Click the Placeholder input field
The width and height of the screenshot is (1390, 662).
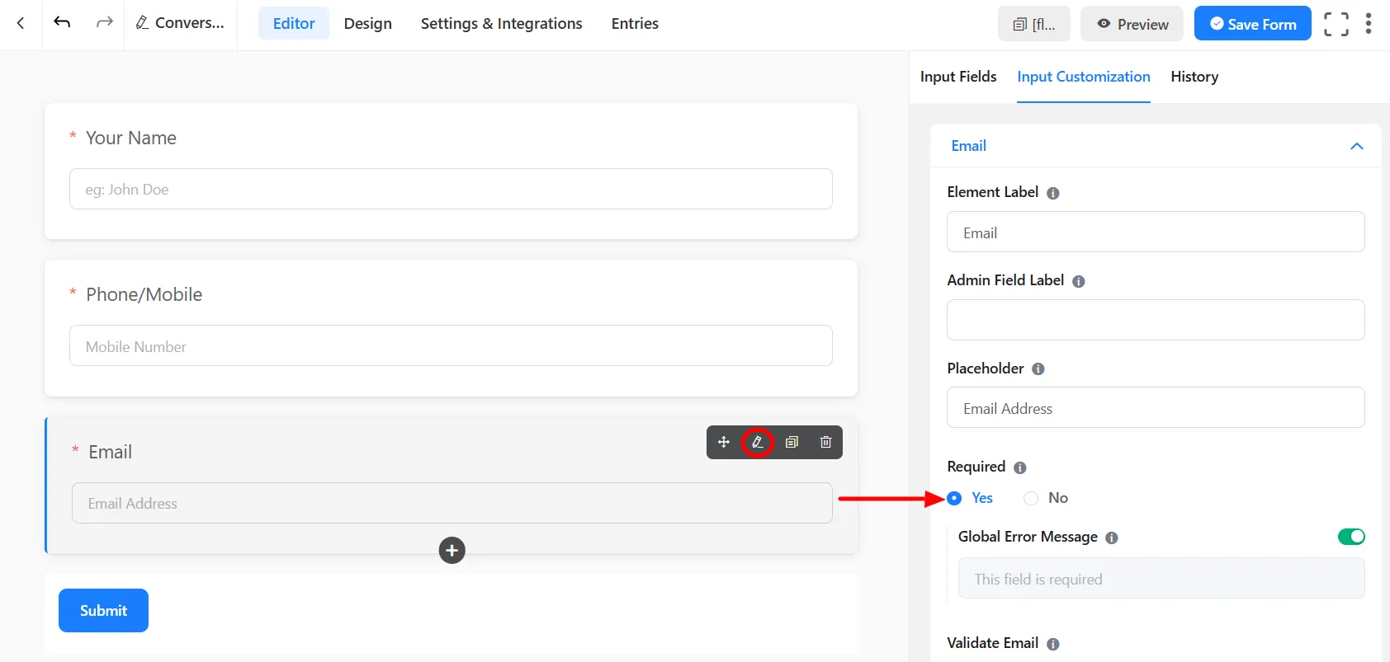click(x=1155, y=408)
